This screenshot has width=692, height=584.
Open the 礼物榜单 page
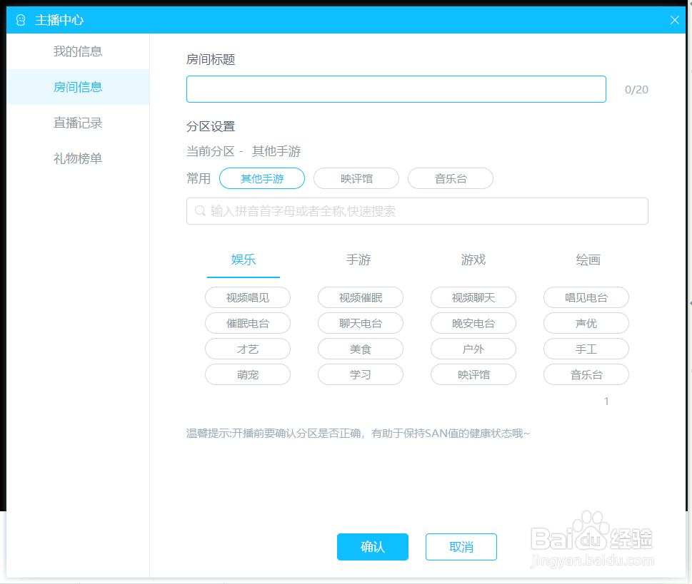tap(77, 158)
